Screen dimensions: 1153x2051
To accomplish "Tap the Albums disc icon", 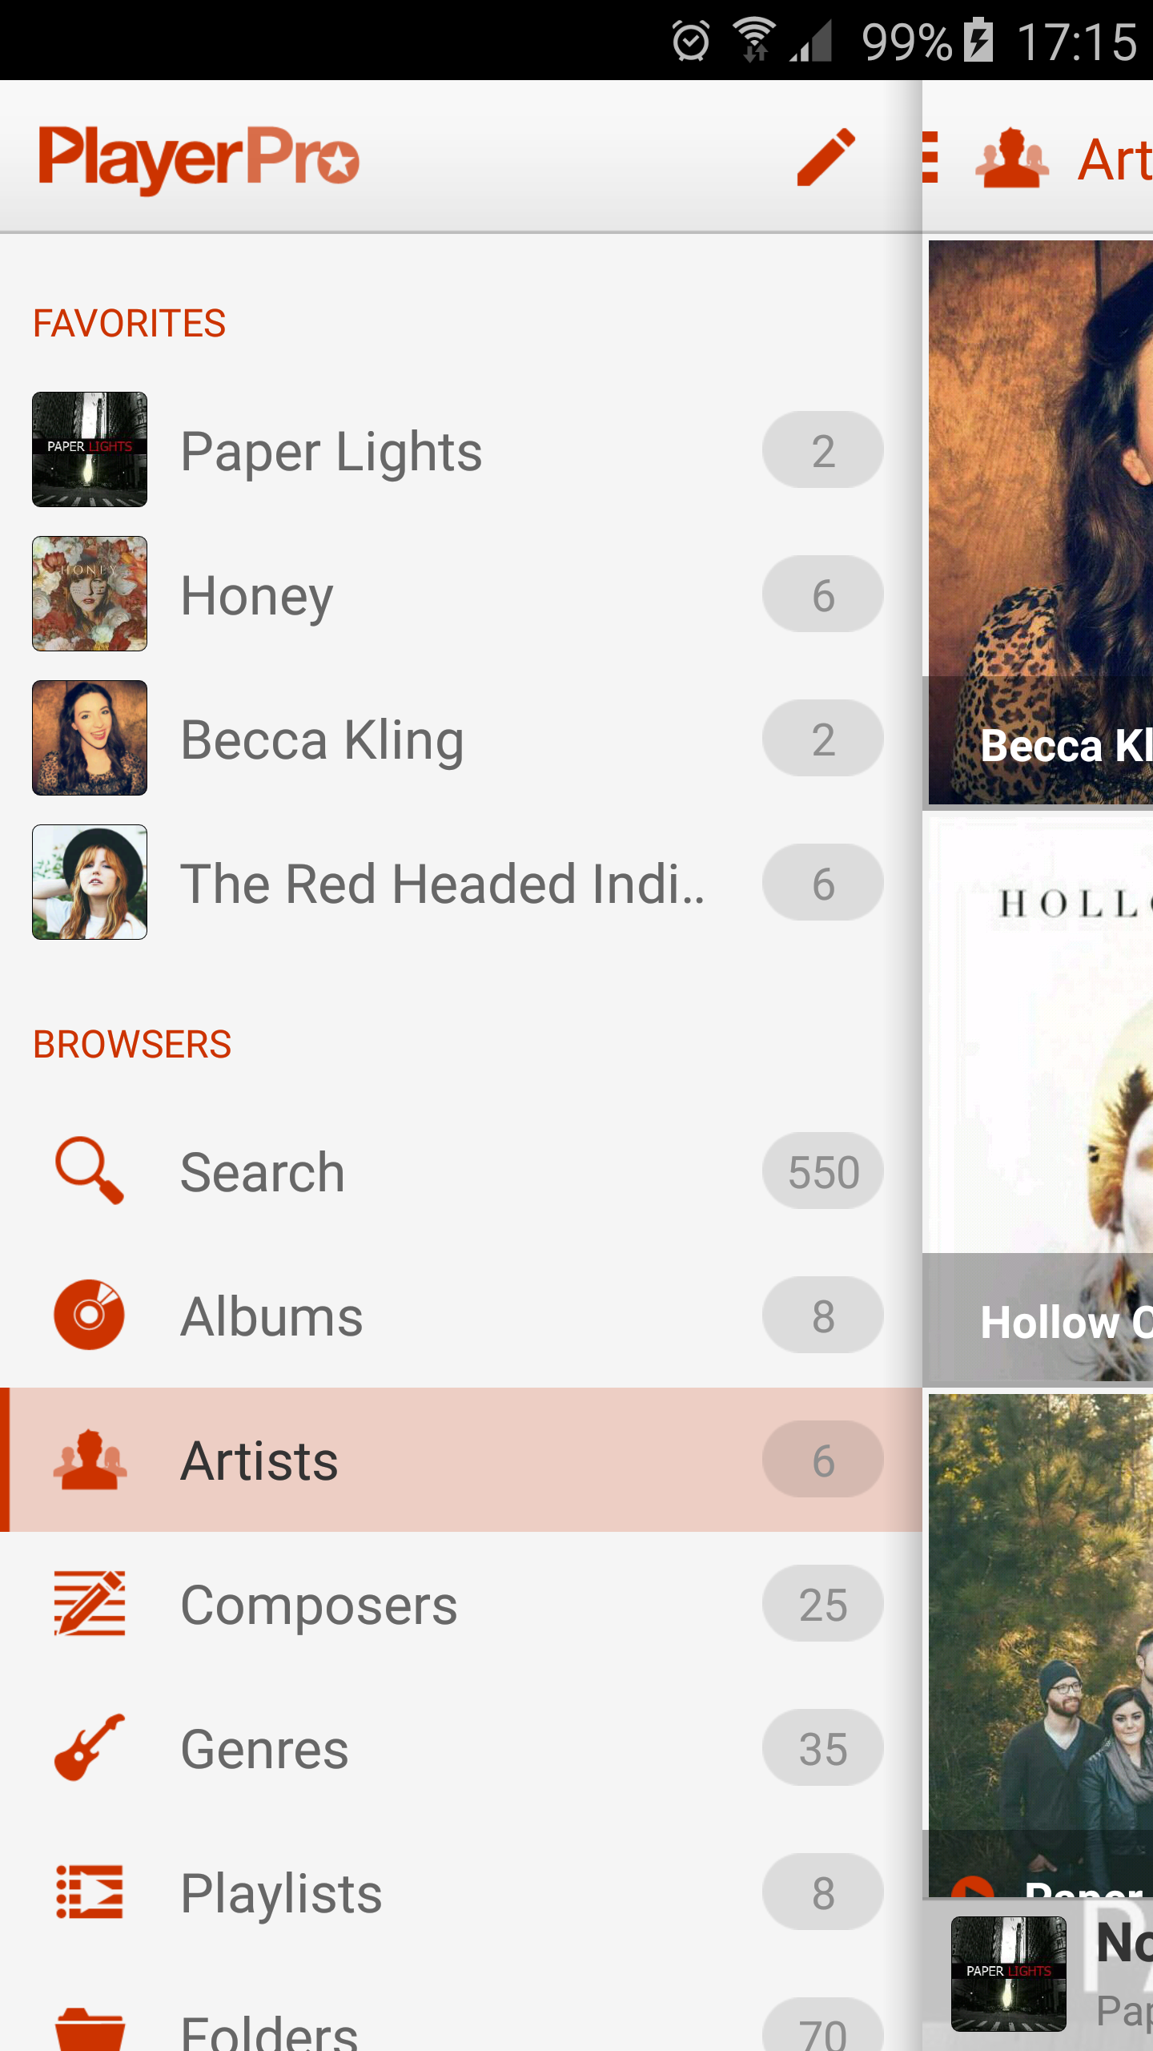I will (89, 1315).
